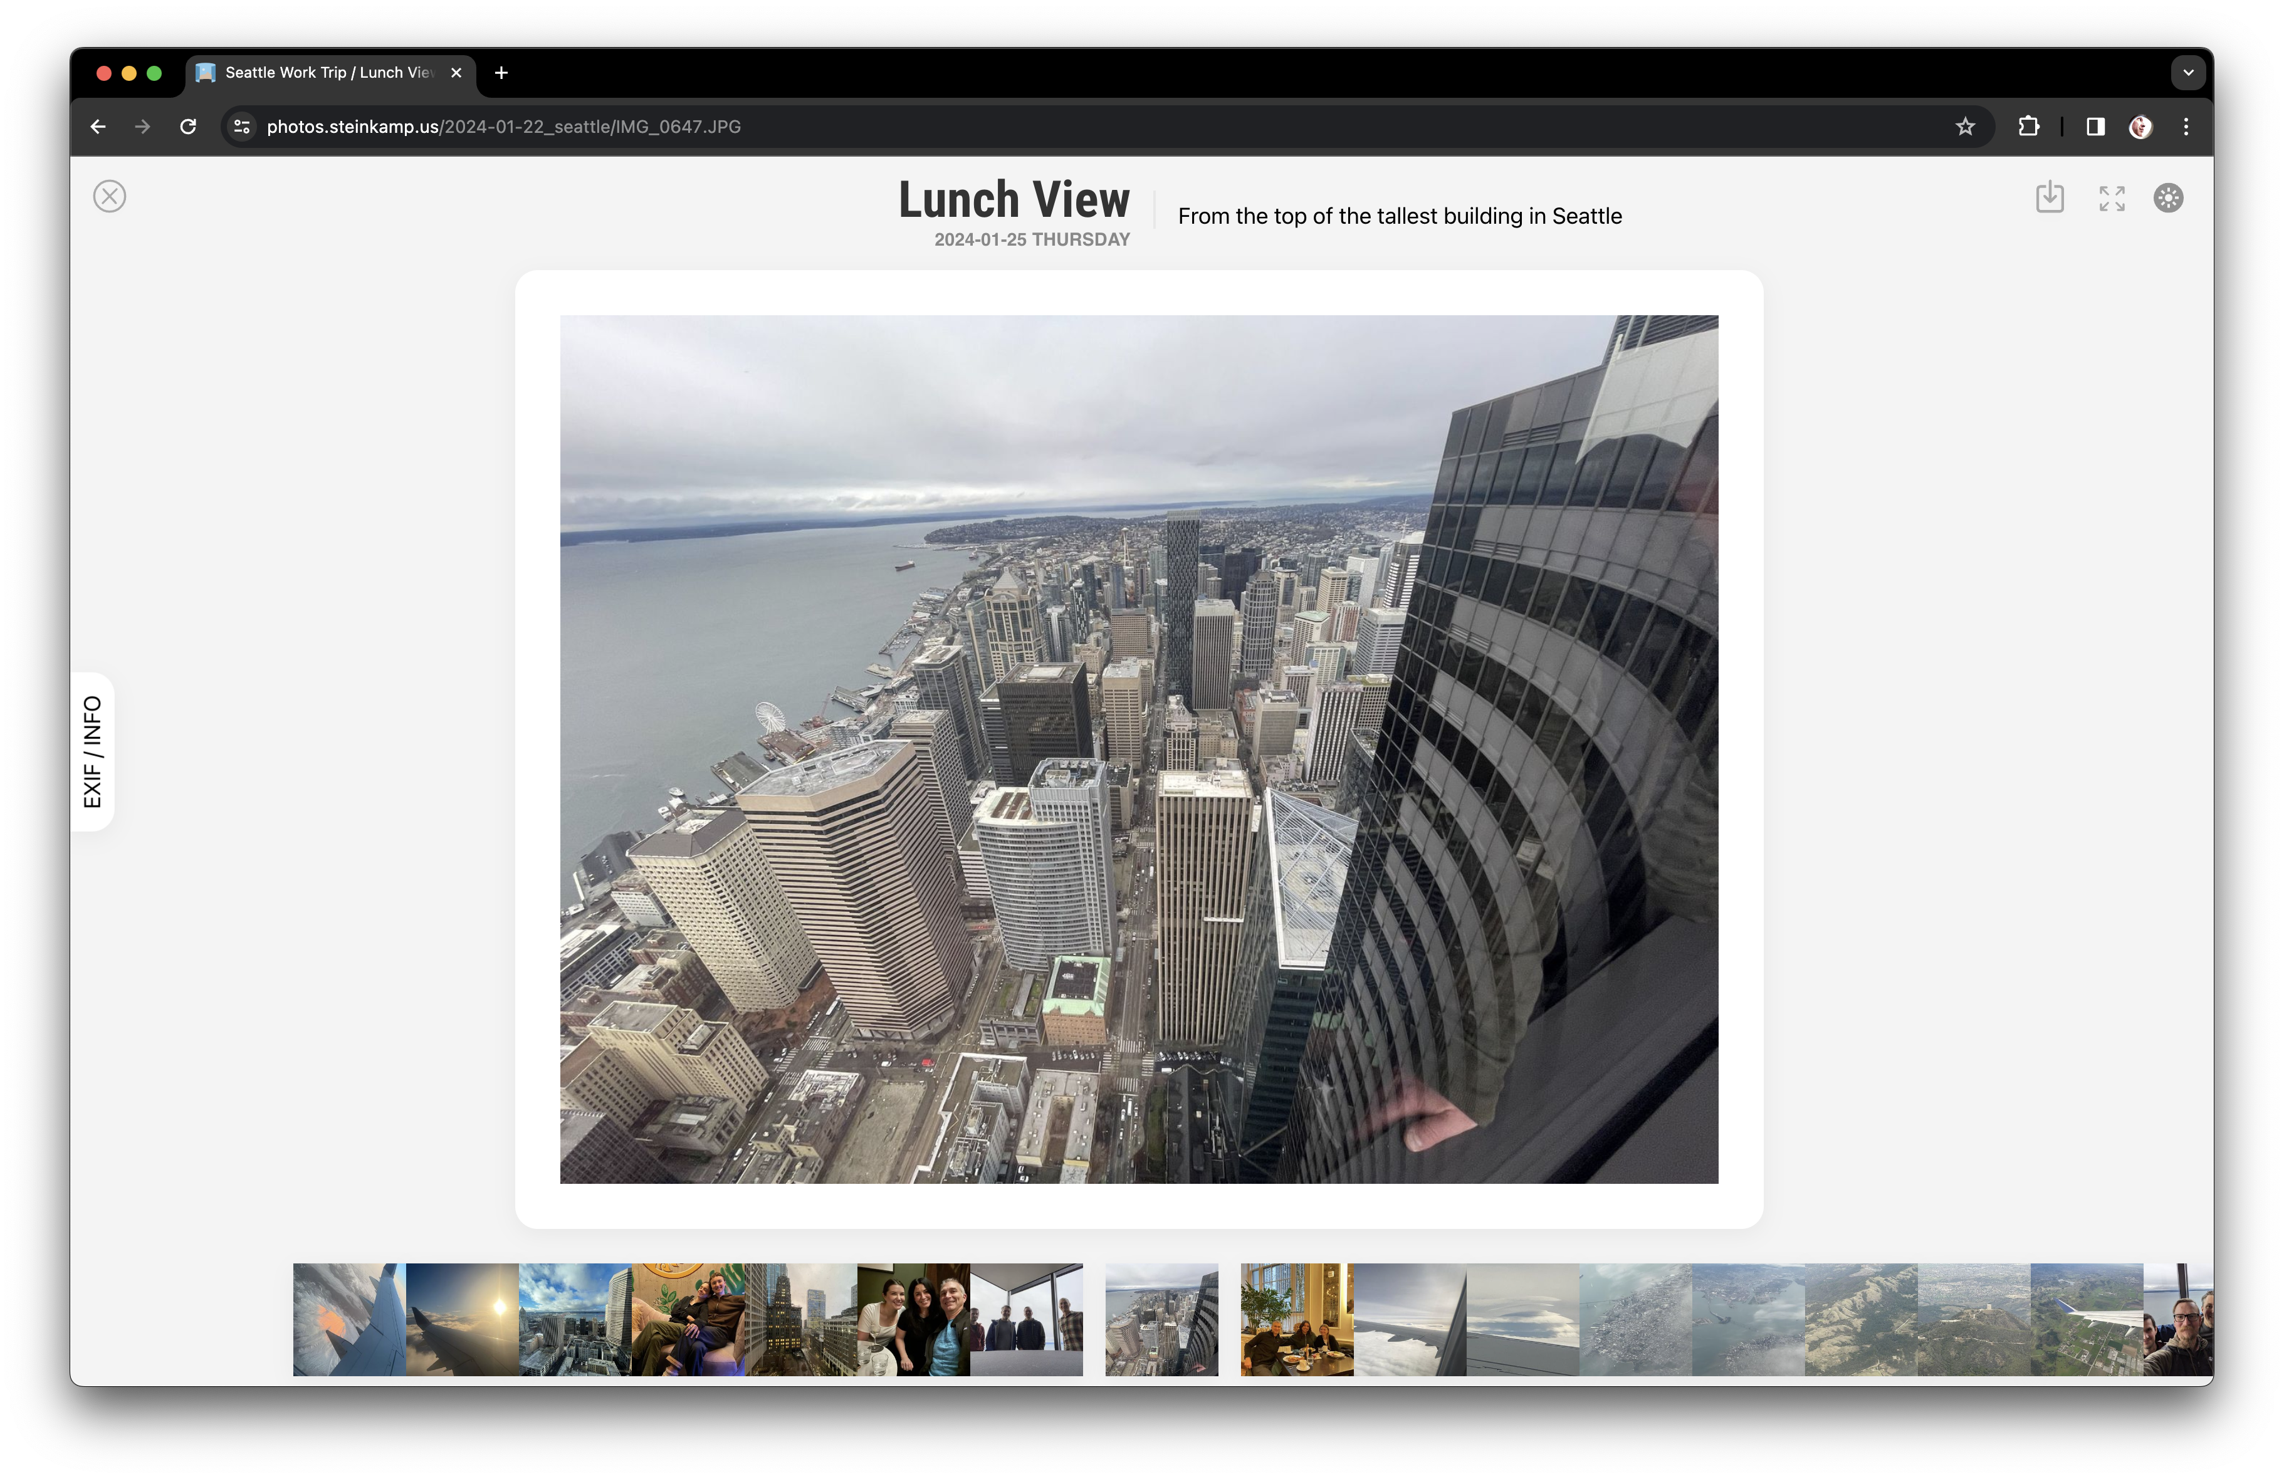This screenshot has height=1479, width=2284.
Task: Reload the page with the refresh icon
Action: [x=188, y=127]
